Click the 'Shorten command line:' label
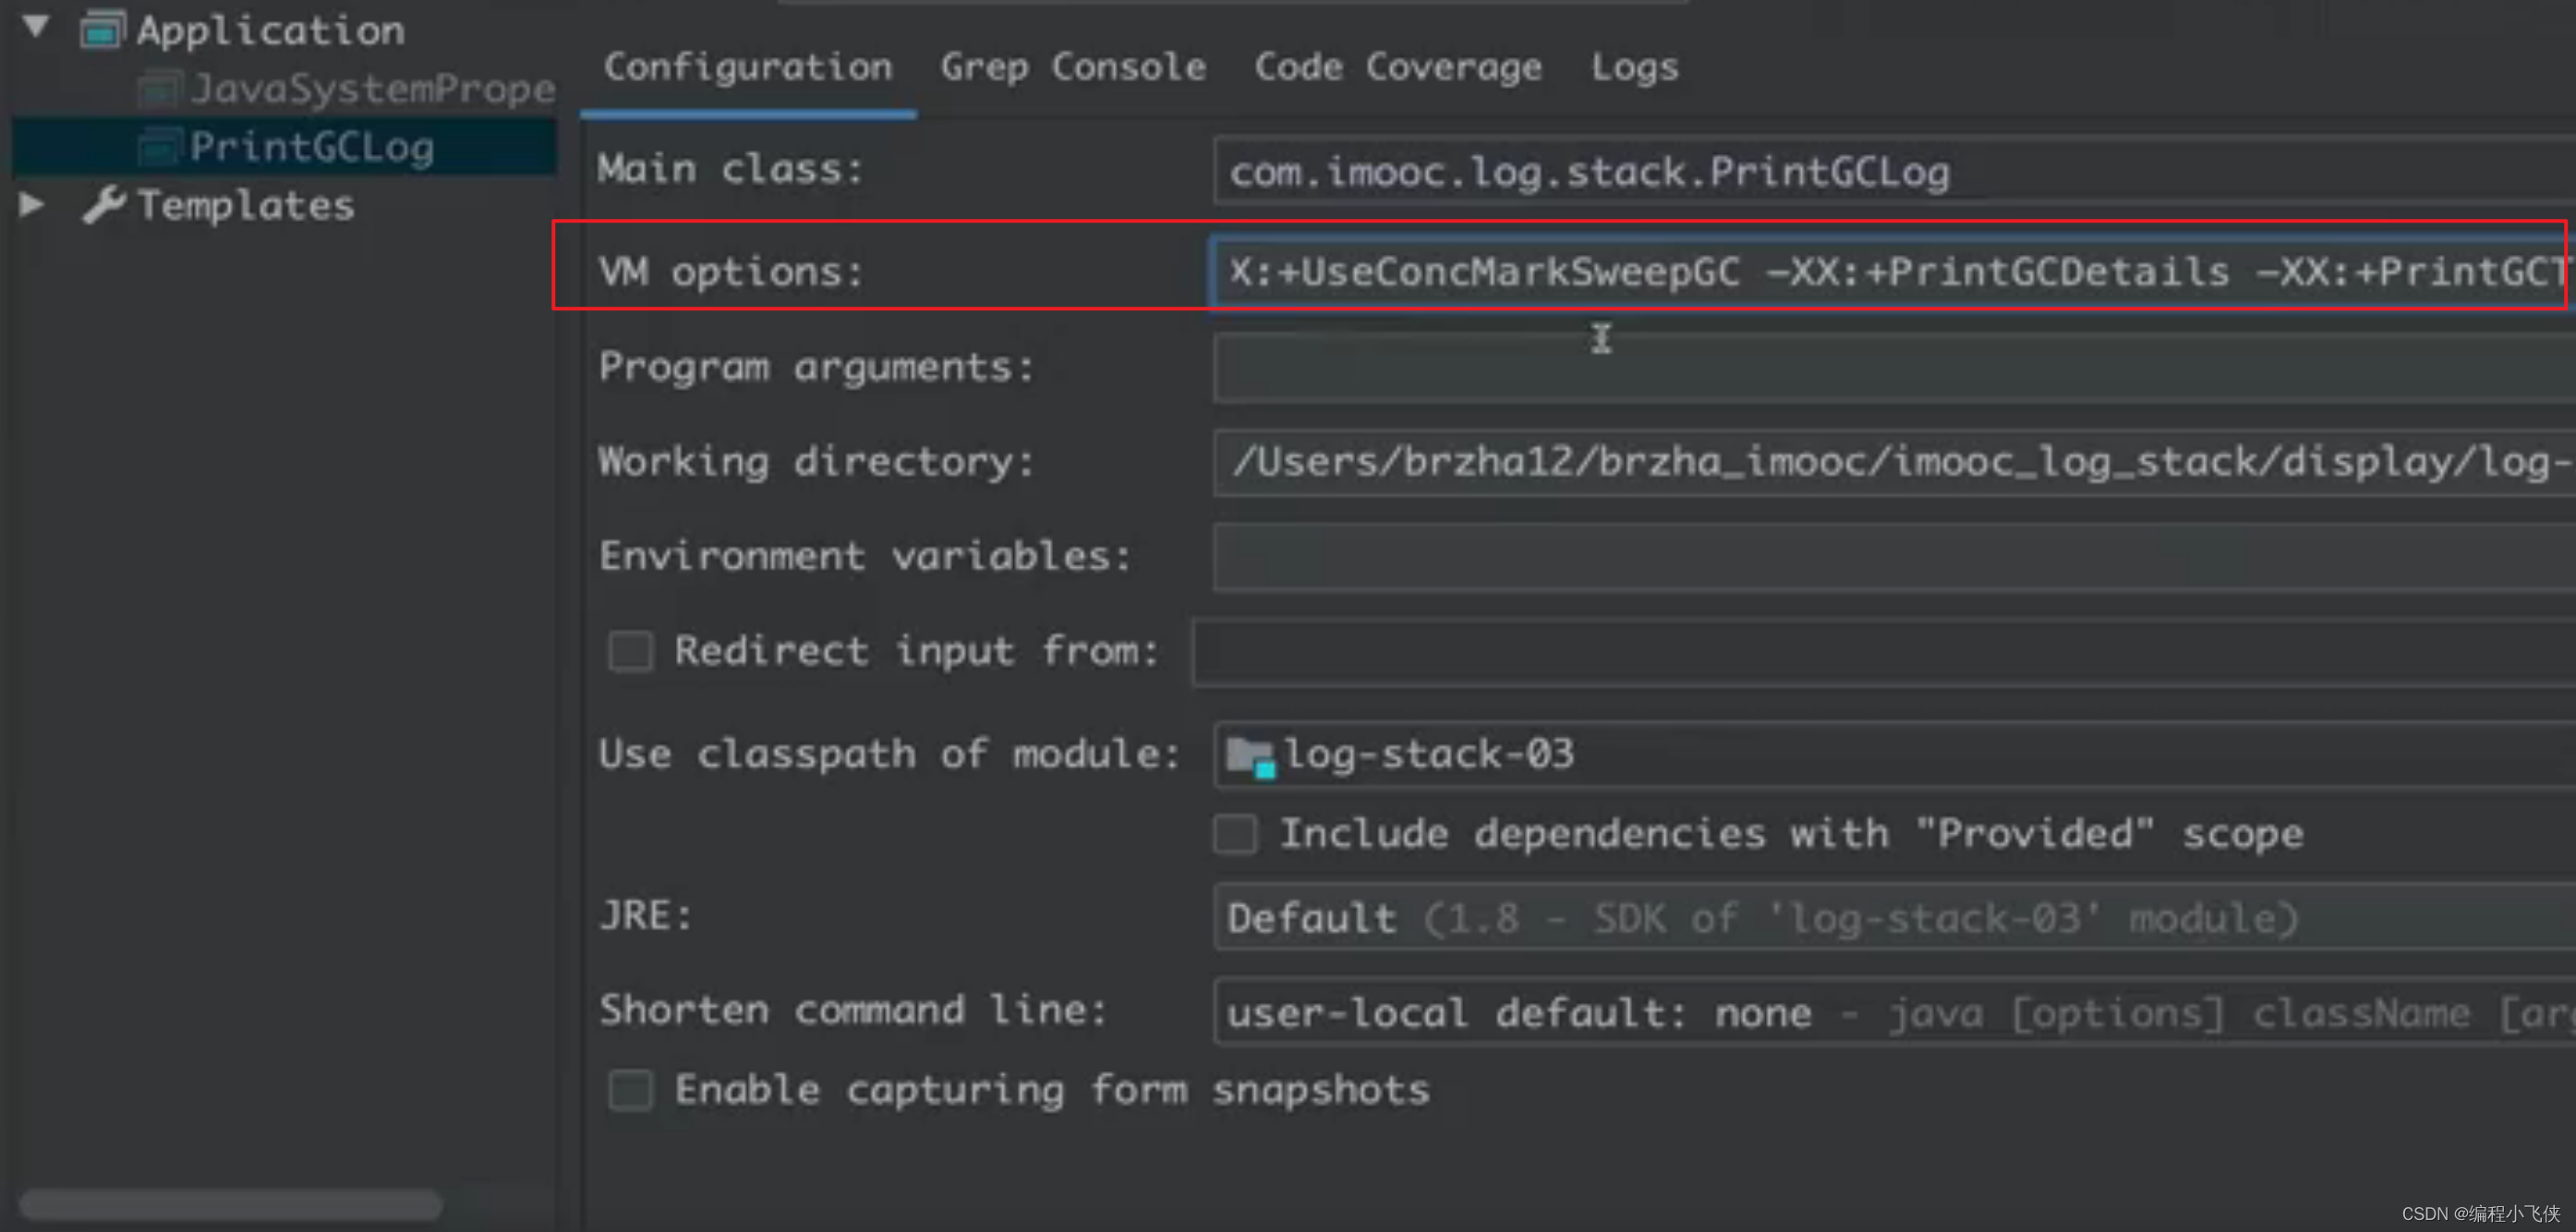Screen dimensions: 2576x1232 tap(853, 1010)
